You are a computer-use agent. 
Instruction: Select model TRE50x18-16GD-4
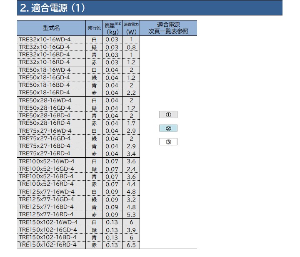click(x=45, y=78)
